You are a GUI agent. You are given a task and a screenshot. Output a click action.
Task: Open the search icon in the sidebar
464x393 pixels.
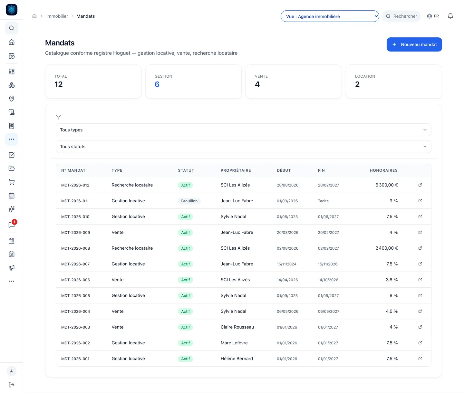point(12,28)
